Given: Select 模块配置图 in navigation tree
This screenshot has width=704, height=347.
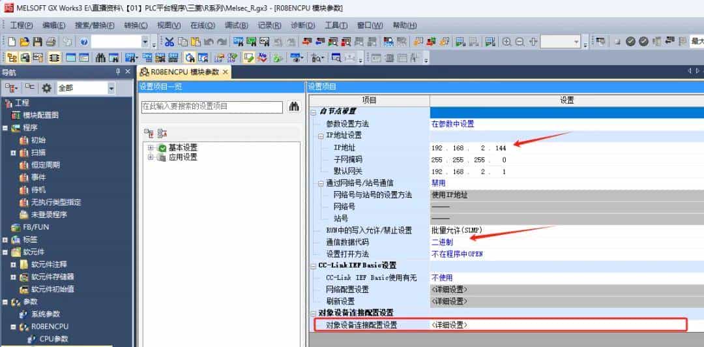Looking at the screenshot, I should tap(41, 115).
